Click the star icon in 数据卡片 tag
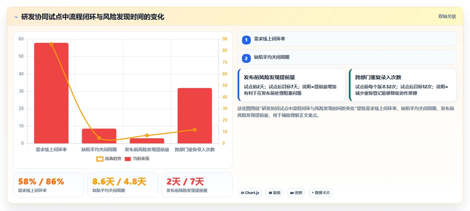The width and height of the screenshot is (470, 211). coord(313,193)
